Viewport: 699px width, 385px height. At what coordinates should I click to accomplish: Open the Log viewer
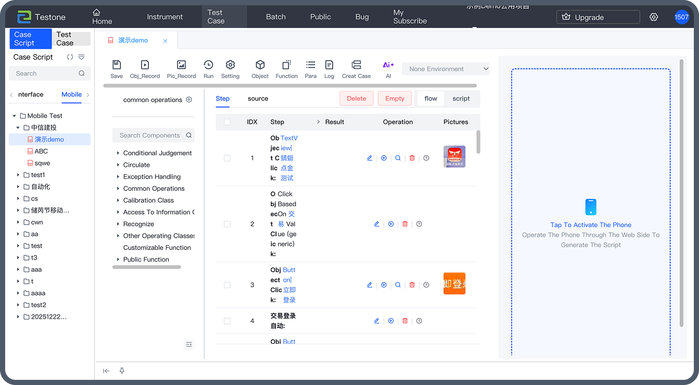(329, 65)
